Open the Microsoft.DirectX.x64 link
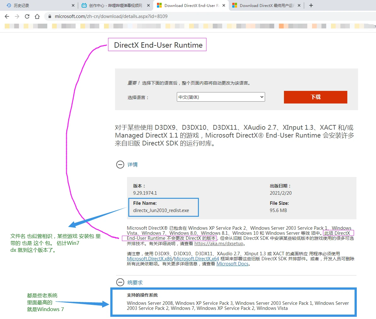The height and width of the screenshot is (319, 376). point(196,259)
